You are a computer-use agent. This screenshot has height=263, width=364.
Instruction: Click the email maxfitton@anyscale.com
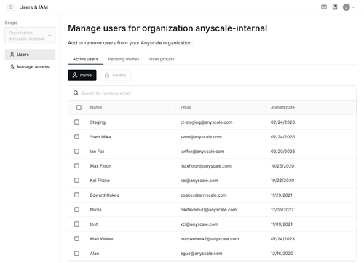[x=206, y=166]
